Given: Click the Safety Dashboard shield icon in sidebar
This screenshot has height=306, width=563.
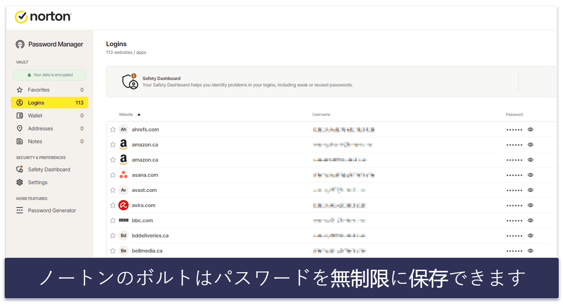Looking at the screenshot, I should (x=20, y=169).
